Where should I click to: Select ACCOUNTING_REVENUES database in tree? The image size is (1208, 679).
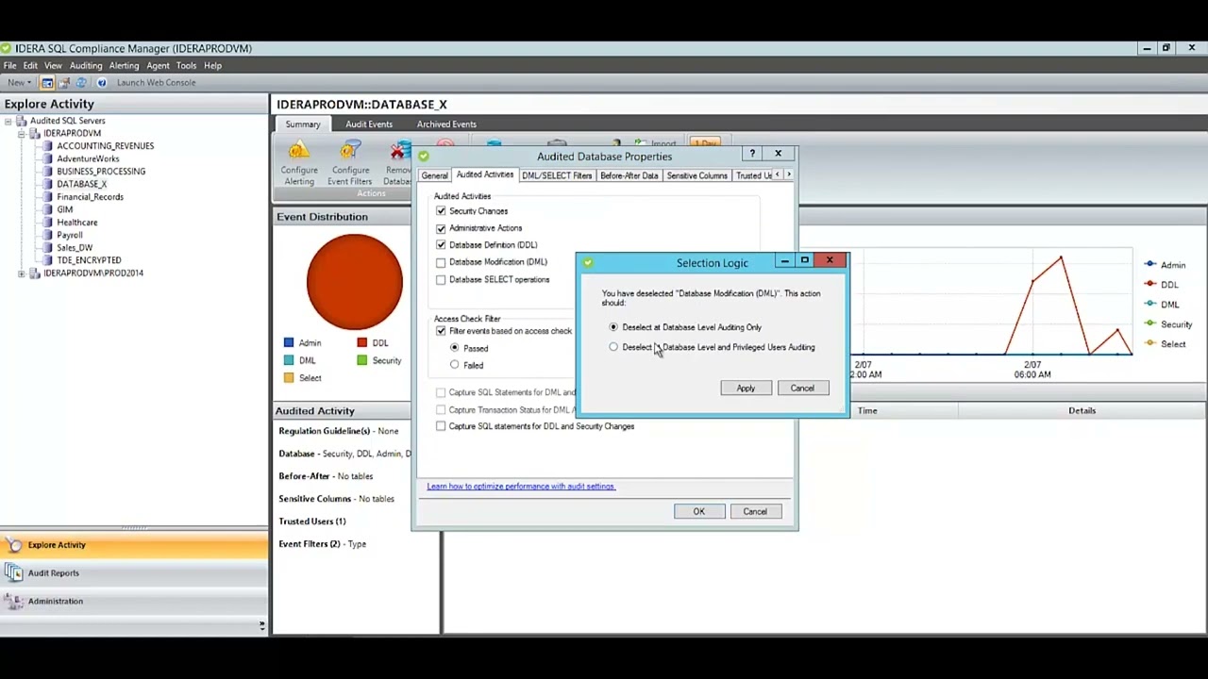click(x=105, y=146)
